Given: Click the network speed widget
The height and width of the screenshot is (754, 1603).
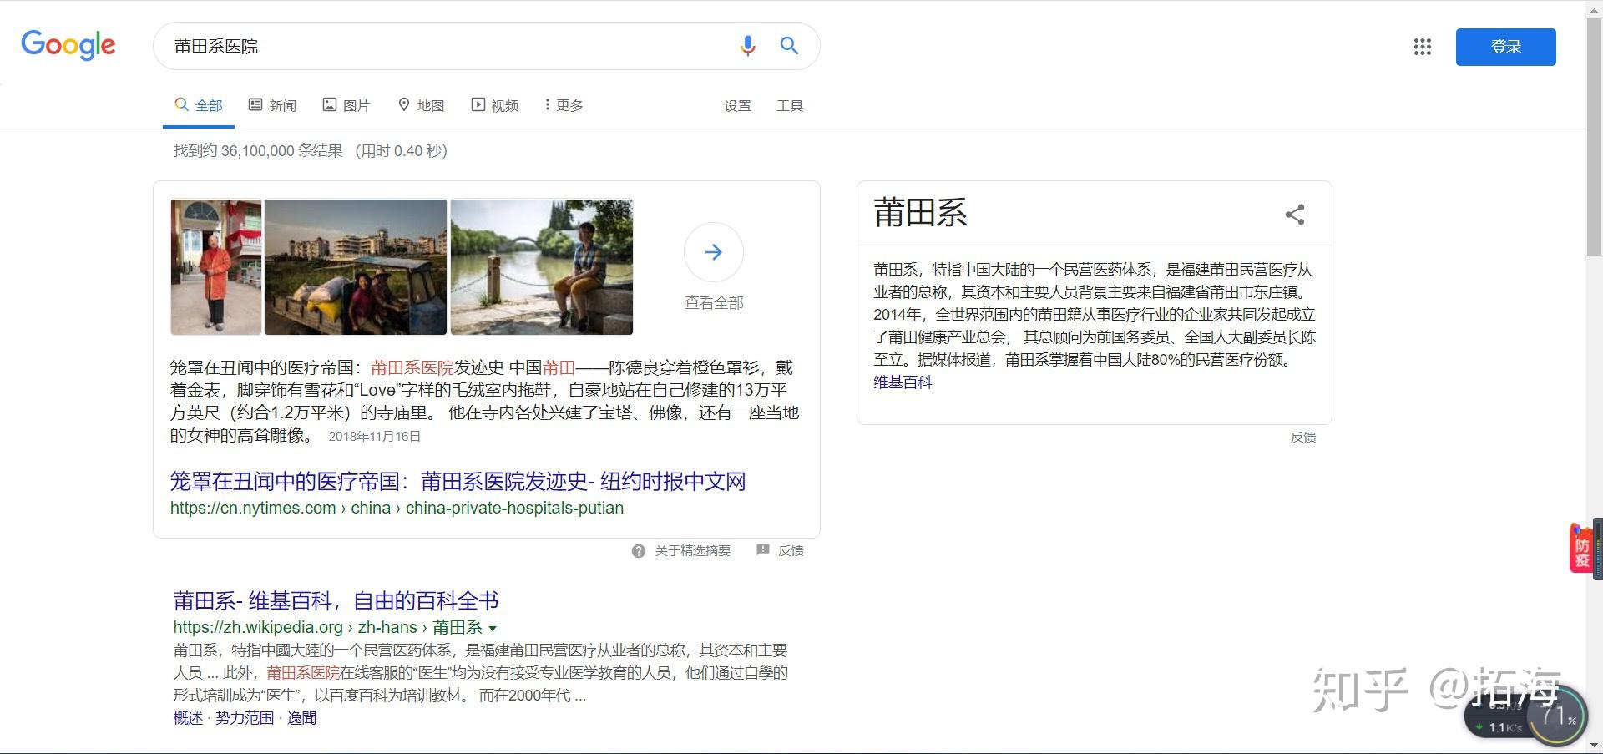Looking at the screenshot, I should [x=1525, y=715].
